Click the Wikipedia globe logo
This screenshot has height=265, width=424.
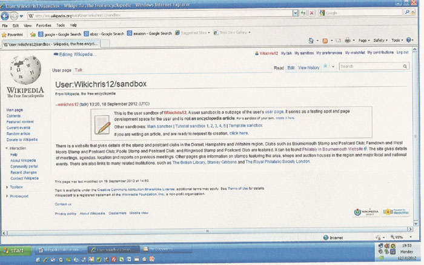click(25, 70)
